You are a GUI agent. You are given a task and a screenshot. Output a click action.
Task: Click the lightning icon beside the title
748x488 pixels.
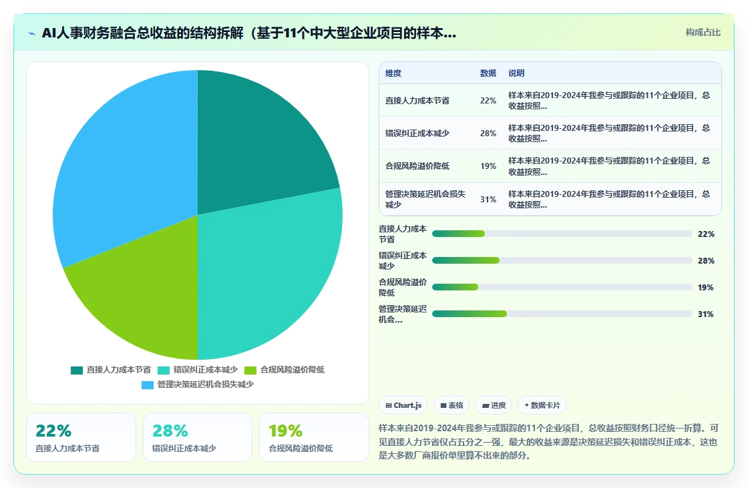[32, 33]
